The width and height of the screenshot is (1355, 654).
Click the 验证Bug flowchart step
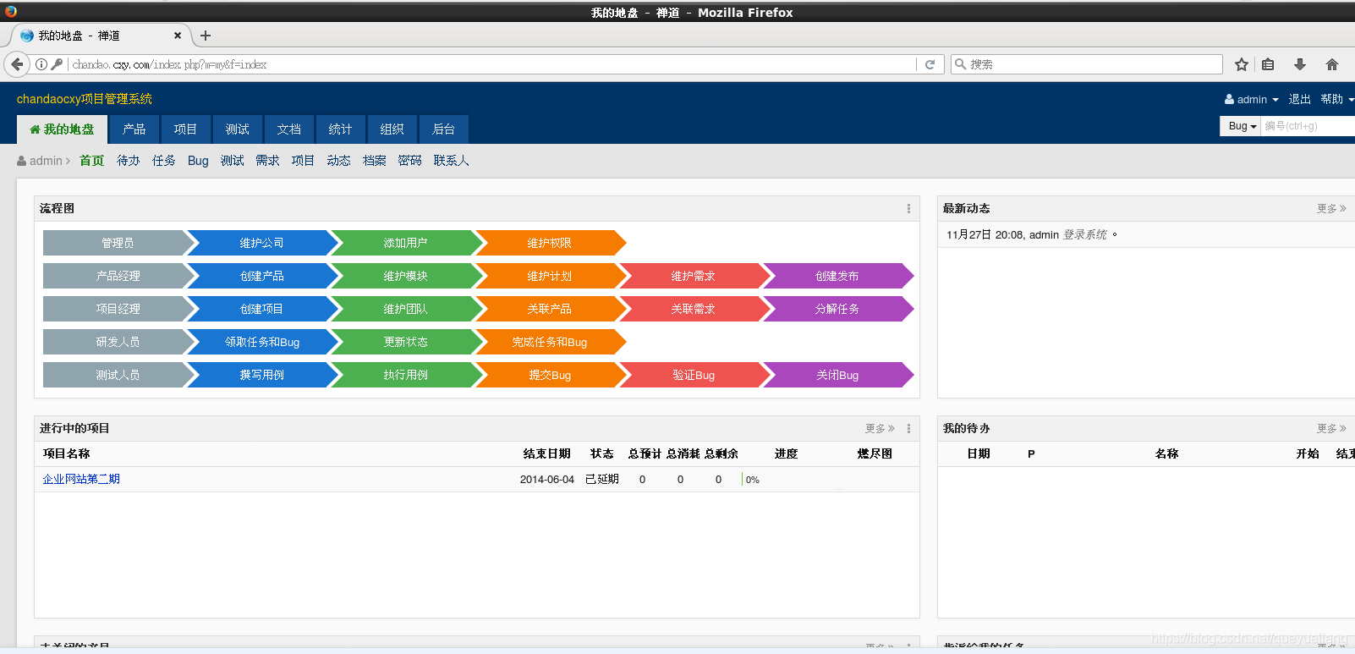coord(694,375)
